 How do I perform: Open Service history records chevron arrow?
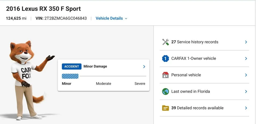pyautogui.click(x=246, y=42)
